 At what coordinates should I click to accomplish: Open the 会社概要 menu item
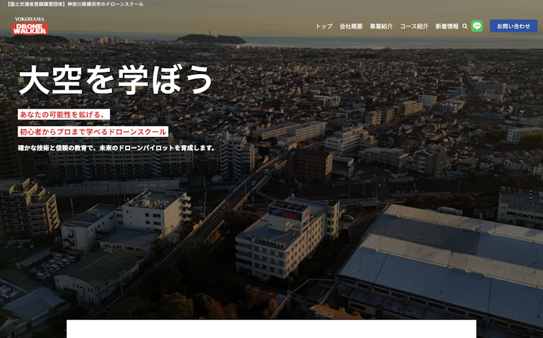[350, 26]
